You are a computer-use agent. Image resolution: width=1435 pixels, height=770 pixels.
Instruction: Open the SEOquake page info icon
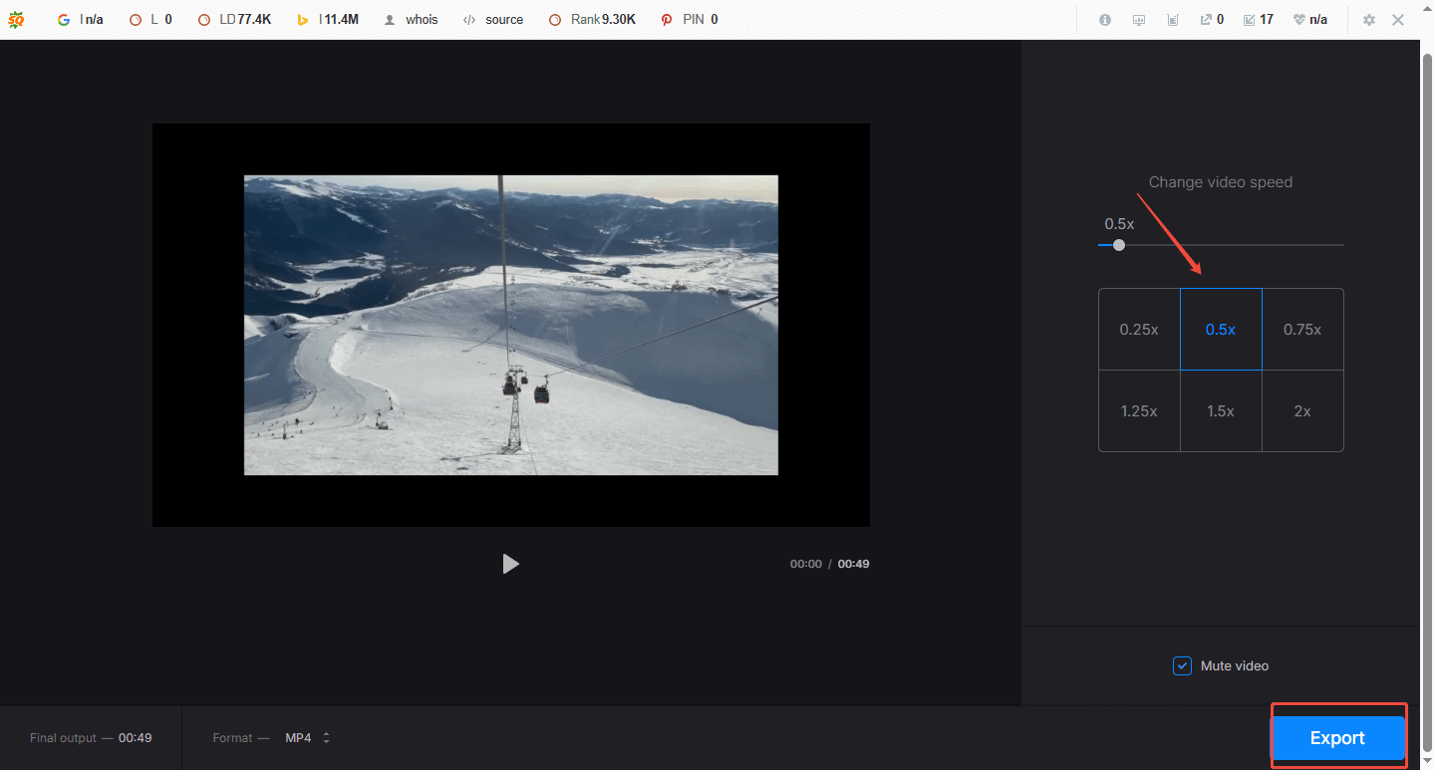click(1105, 20)
